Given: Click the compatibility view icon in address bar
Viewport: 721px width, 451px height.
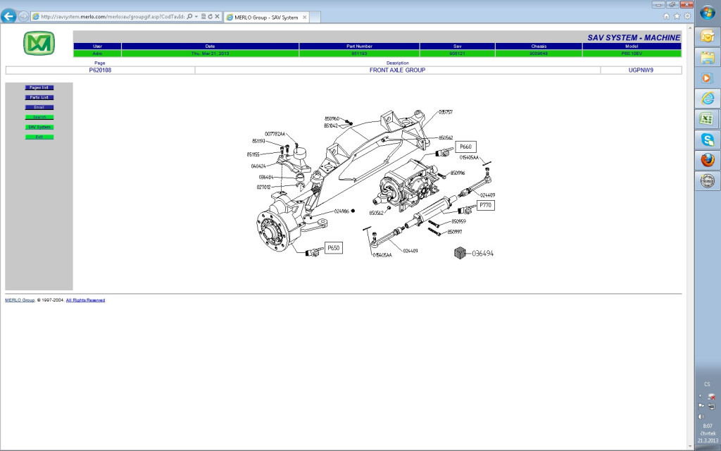Looking at the screenshot, I should 203,17.
